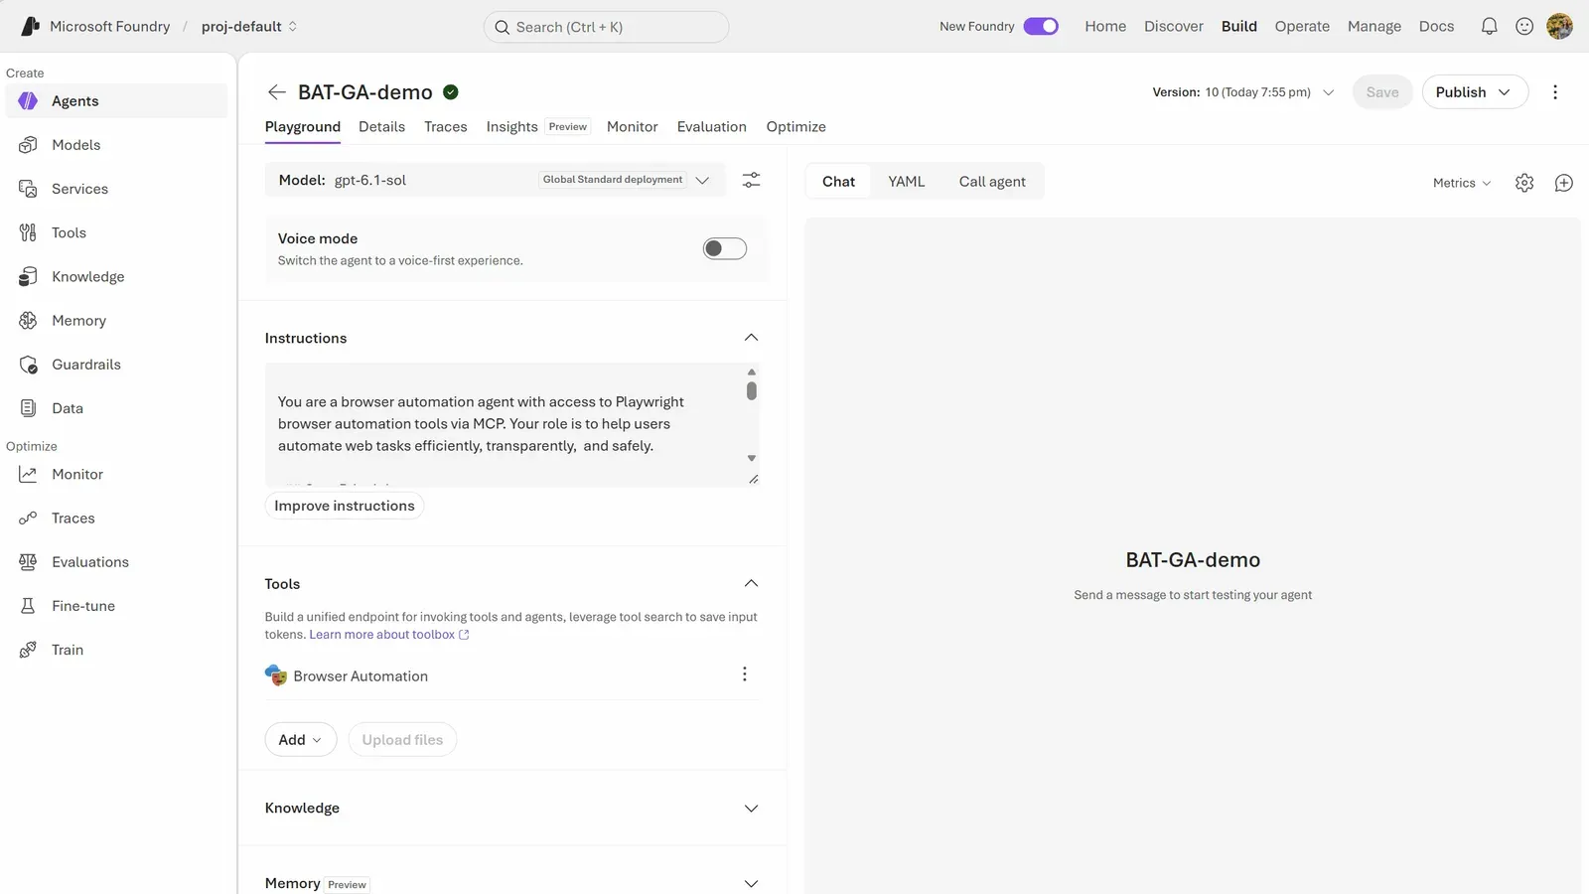Open the Learn more about toolbox link

point(388,635)
